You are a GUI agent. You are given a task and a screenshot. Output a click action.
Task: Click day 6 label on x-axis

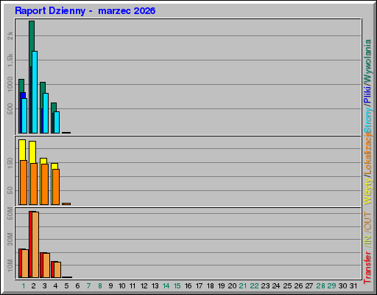(77, 286)
